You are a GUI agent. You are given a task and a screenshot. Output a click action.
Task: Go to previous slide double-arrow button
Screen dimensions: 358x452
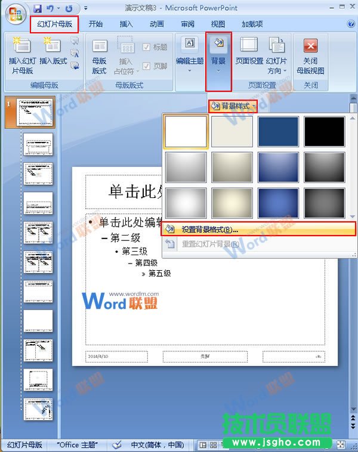(x=353, y=417)
